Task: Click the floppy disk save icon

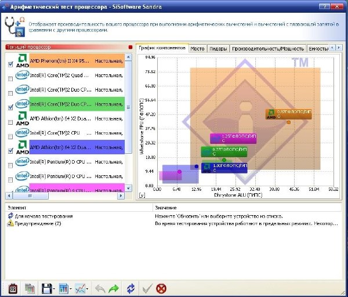Action: tap(45, 288)
